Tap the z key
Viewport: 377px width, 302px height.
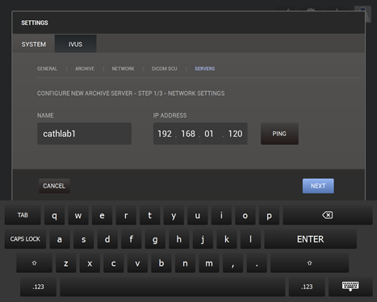click(66, 263)
